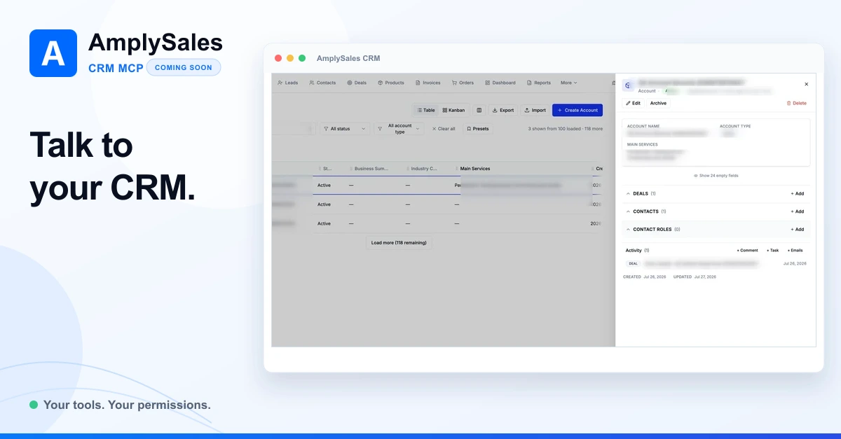
Task: Open the All account type dropdown
Action: click(399, 129)
